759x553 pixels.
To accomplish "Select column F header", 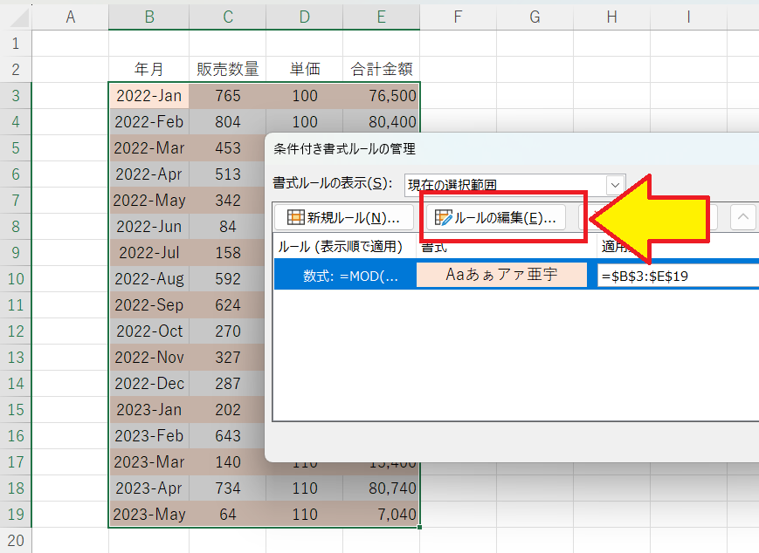I will click(457, 17).
